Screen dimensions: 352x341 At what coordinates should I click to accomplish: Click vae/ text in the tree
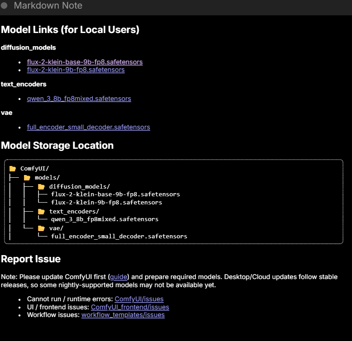coord(56,228)
